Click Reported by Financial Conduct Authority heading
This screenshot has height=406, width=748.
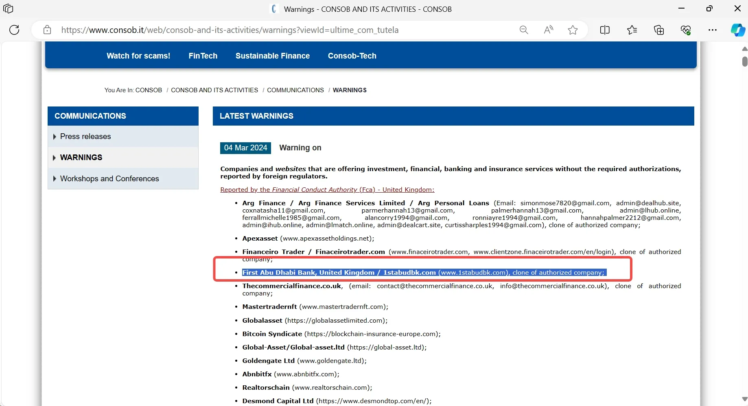(327, 190)
